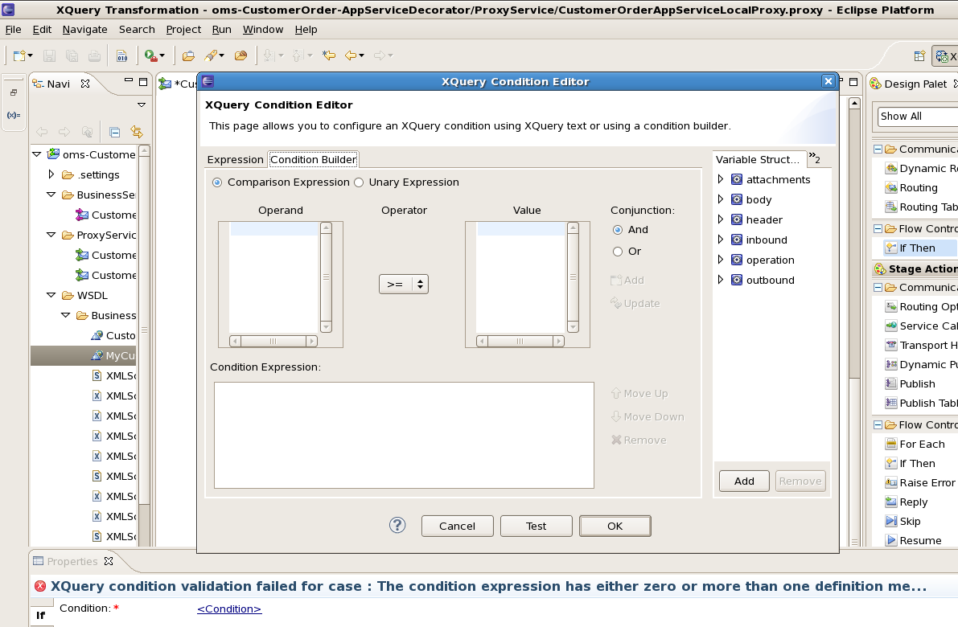Click the Value list vertical scrollbar
The image size is (958, 627).
tap(573, 277)
